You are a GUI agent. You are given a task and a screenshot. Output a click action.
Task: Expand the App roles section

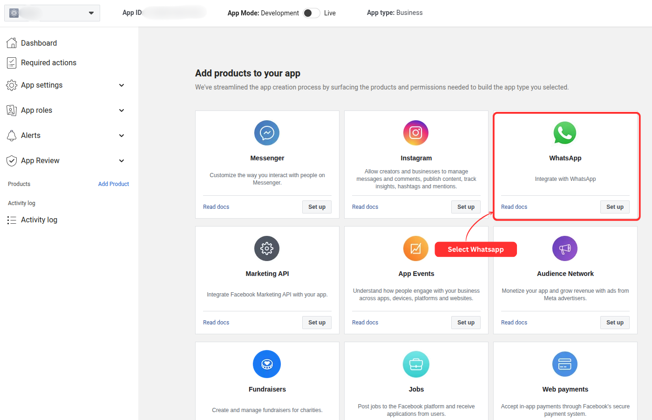(122, 110)
